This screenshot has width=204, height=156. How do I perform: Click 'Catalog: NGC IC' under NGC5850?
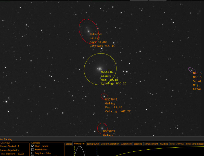[x=102, y=46]
